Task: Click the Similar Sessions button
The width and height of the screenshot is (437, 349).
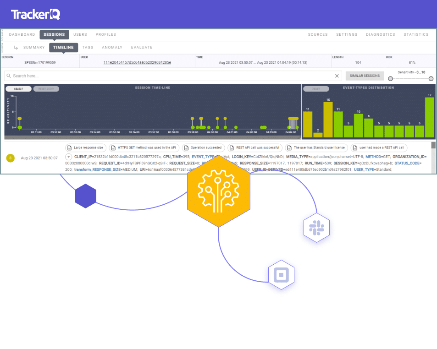Action: tap(365, 76)
